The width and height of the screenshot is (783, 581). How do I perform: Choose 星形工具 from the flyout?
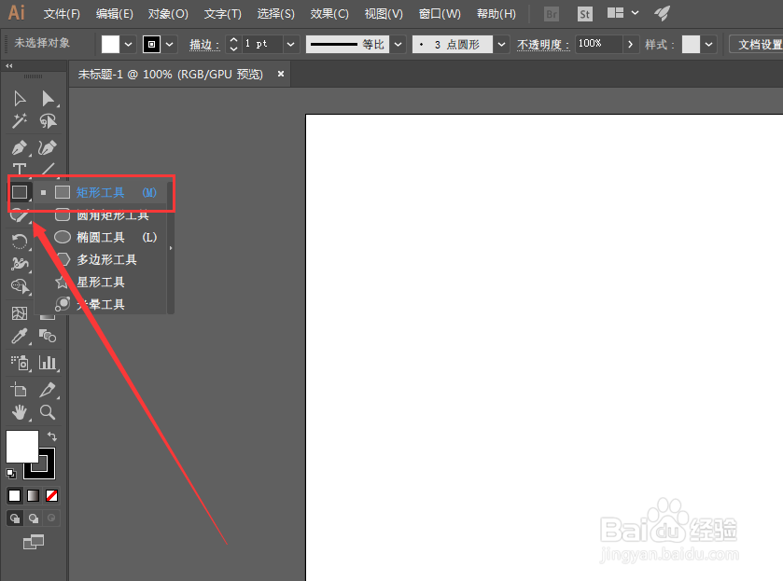[101, 282]
